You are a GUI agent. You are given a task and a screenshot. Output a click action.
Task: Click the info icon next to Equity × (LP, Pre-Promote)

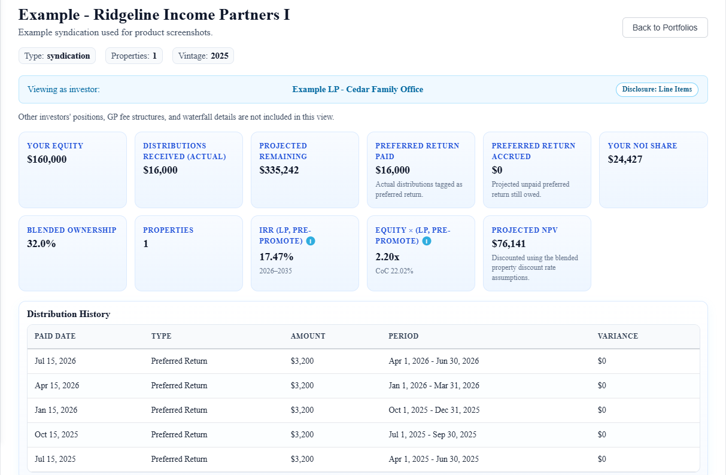tap(427, 241)
